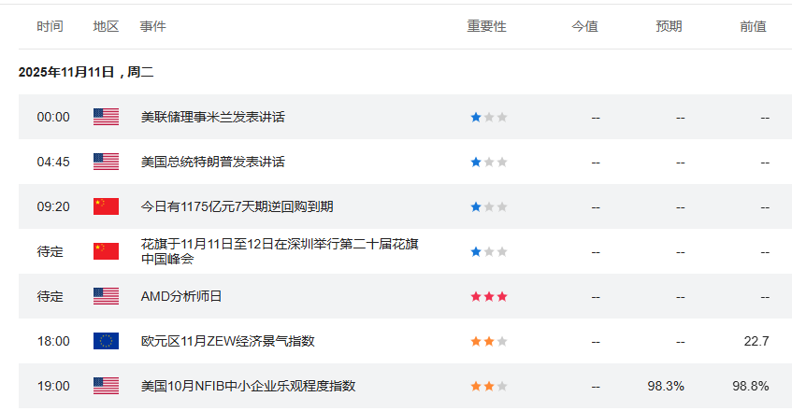Viewport: 792px width, 411px height.
Task: Click time 04:45
Action: [x=53, y=162]
